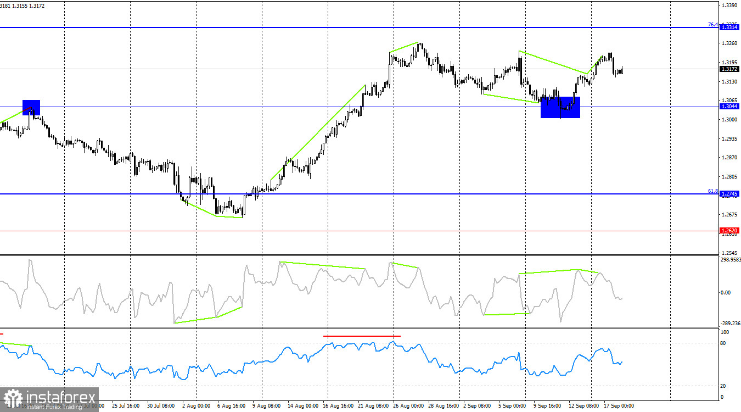Click the 1.3314 blue level price tag
Image resolution: width=741 pixels, height=412 pixels.
tap(730, 27)
